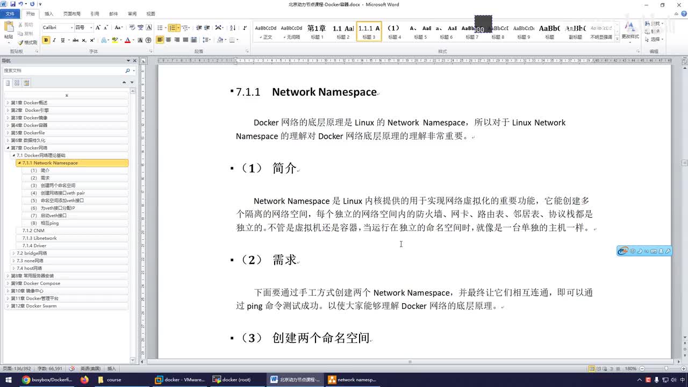
Task: Switch to the 插入 (Insert) ribbon tab
Action: 49,14
